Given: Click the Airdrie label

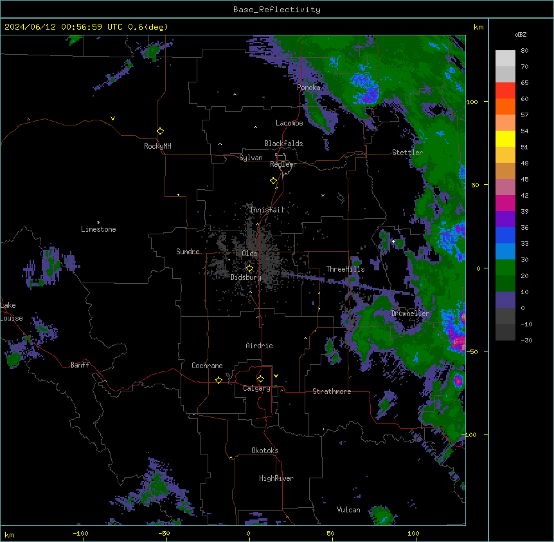Looking at the screenshot, I should click(x=260, y=346).
